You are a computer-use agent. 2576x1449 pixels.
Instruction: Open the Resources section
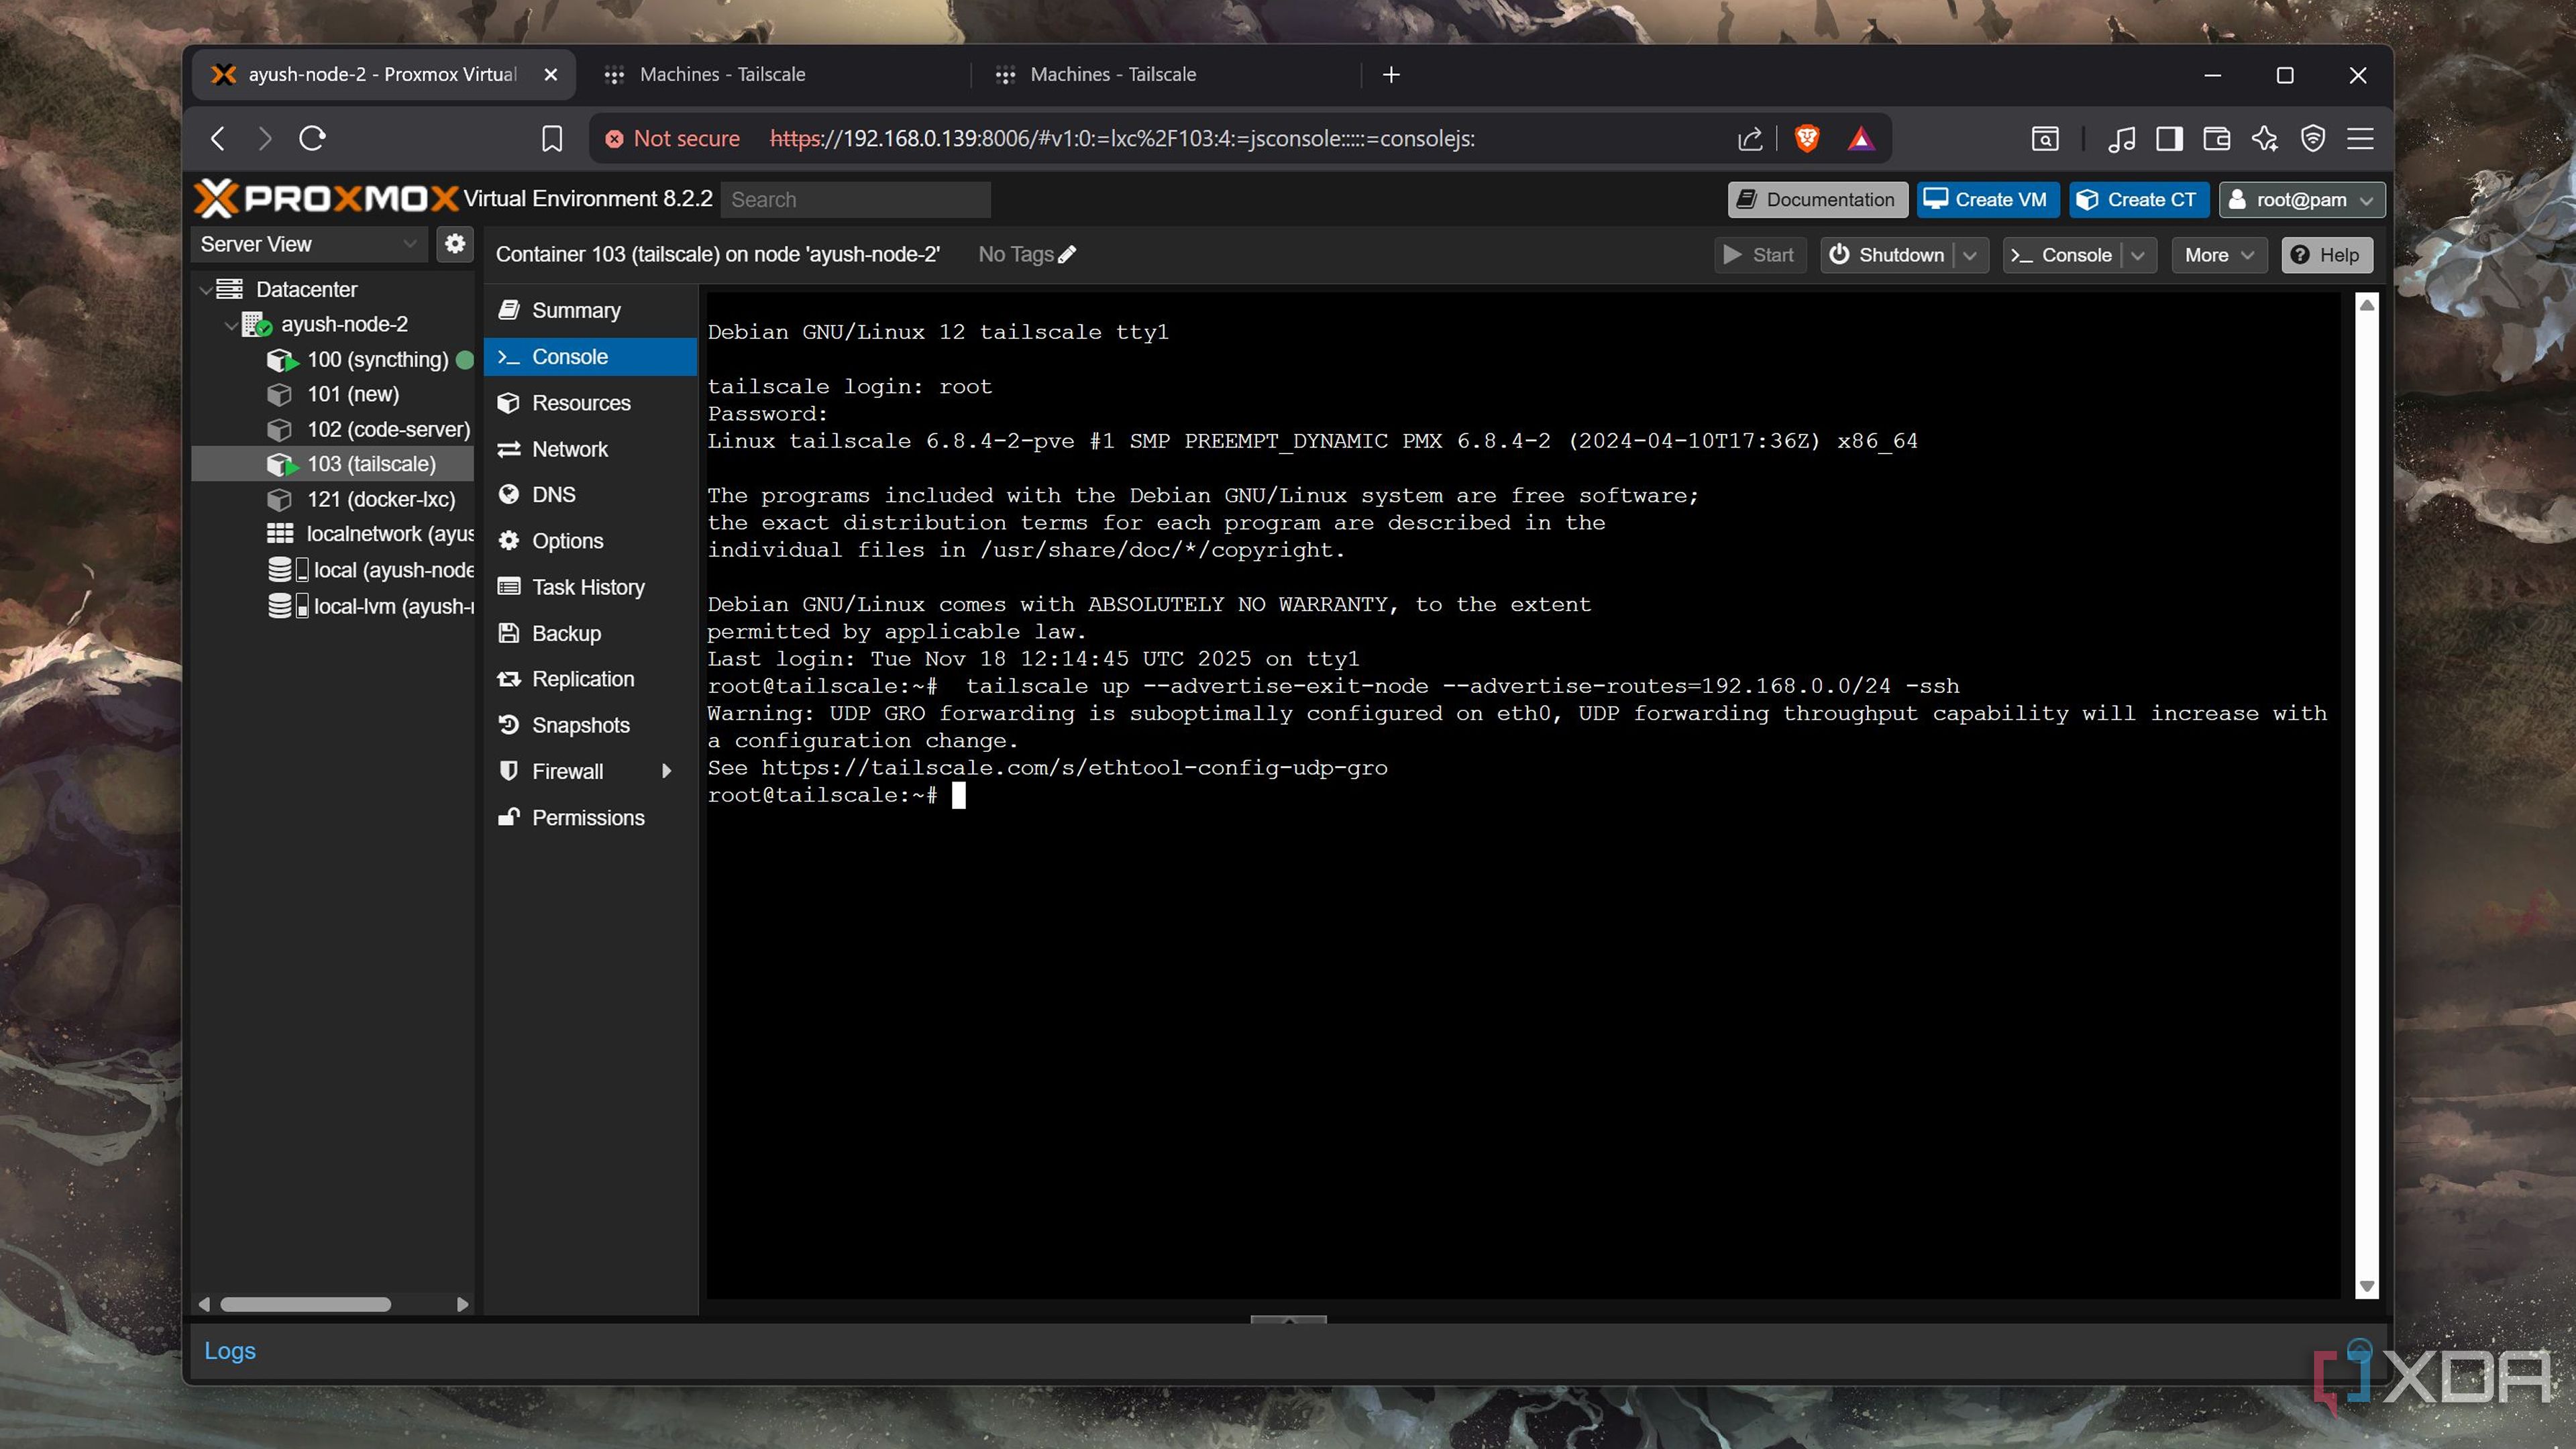tap(590, 403)
